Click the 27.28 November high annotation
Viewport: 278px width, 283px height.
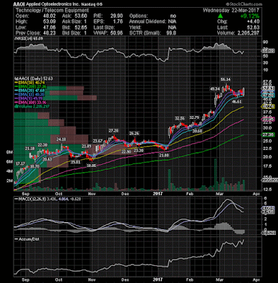(113, 130)
